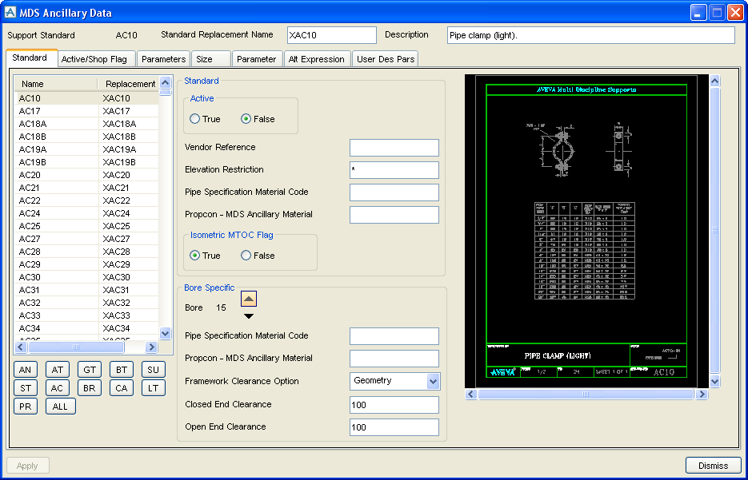Click the Standard section Propcon MDS Ancillary Material field
Screen dimensions: 748x480
[394, 215]
